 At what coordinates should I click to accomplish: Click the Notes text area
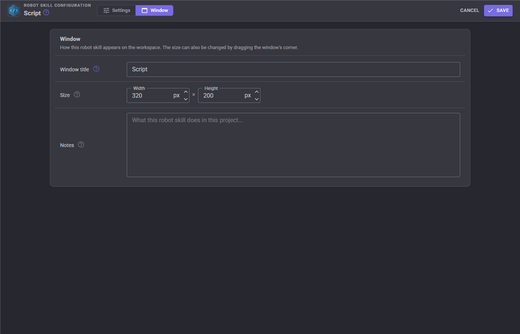[293, 145]
